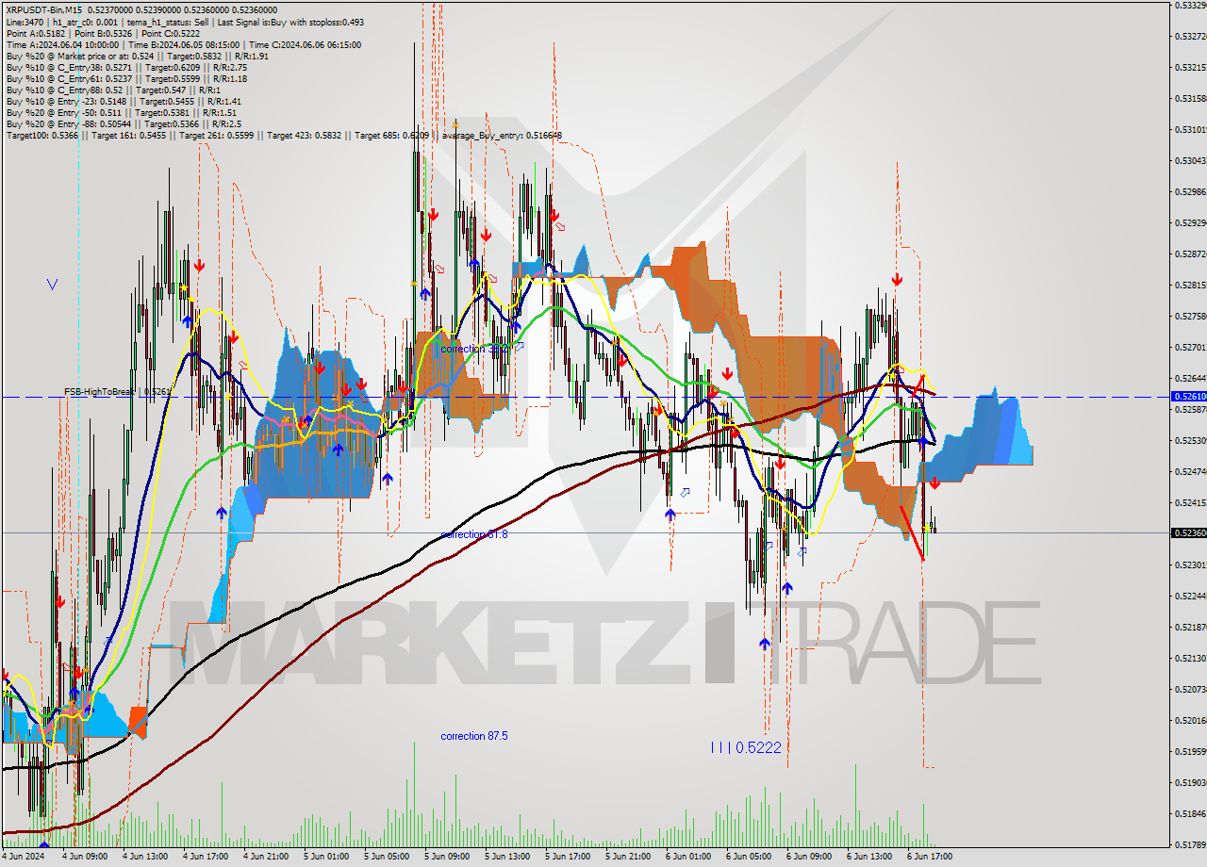1207x867 pixels.
Task: Click the '4 Jun 21:00' time label
Action: (x=264, y=858)
